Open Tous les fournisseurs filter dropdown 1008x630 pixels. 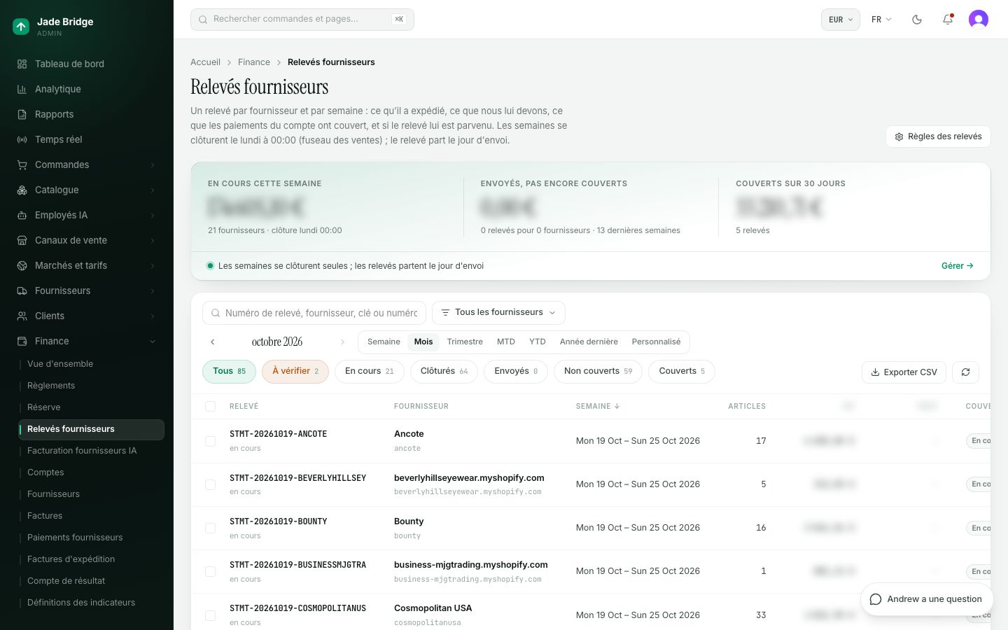(x=498, y=312)
